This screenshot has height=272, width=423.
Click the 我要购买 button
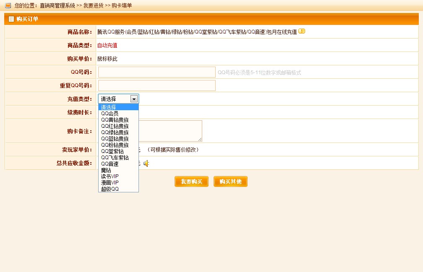[191, 181]
